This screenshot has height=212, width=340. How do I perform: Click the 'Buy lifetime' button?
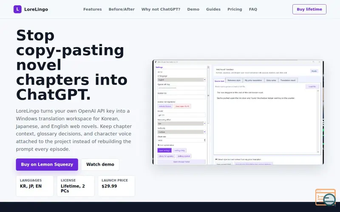[x=309, y=9]
